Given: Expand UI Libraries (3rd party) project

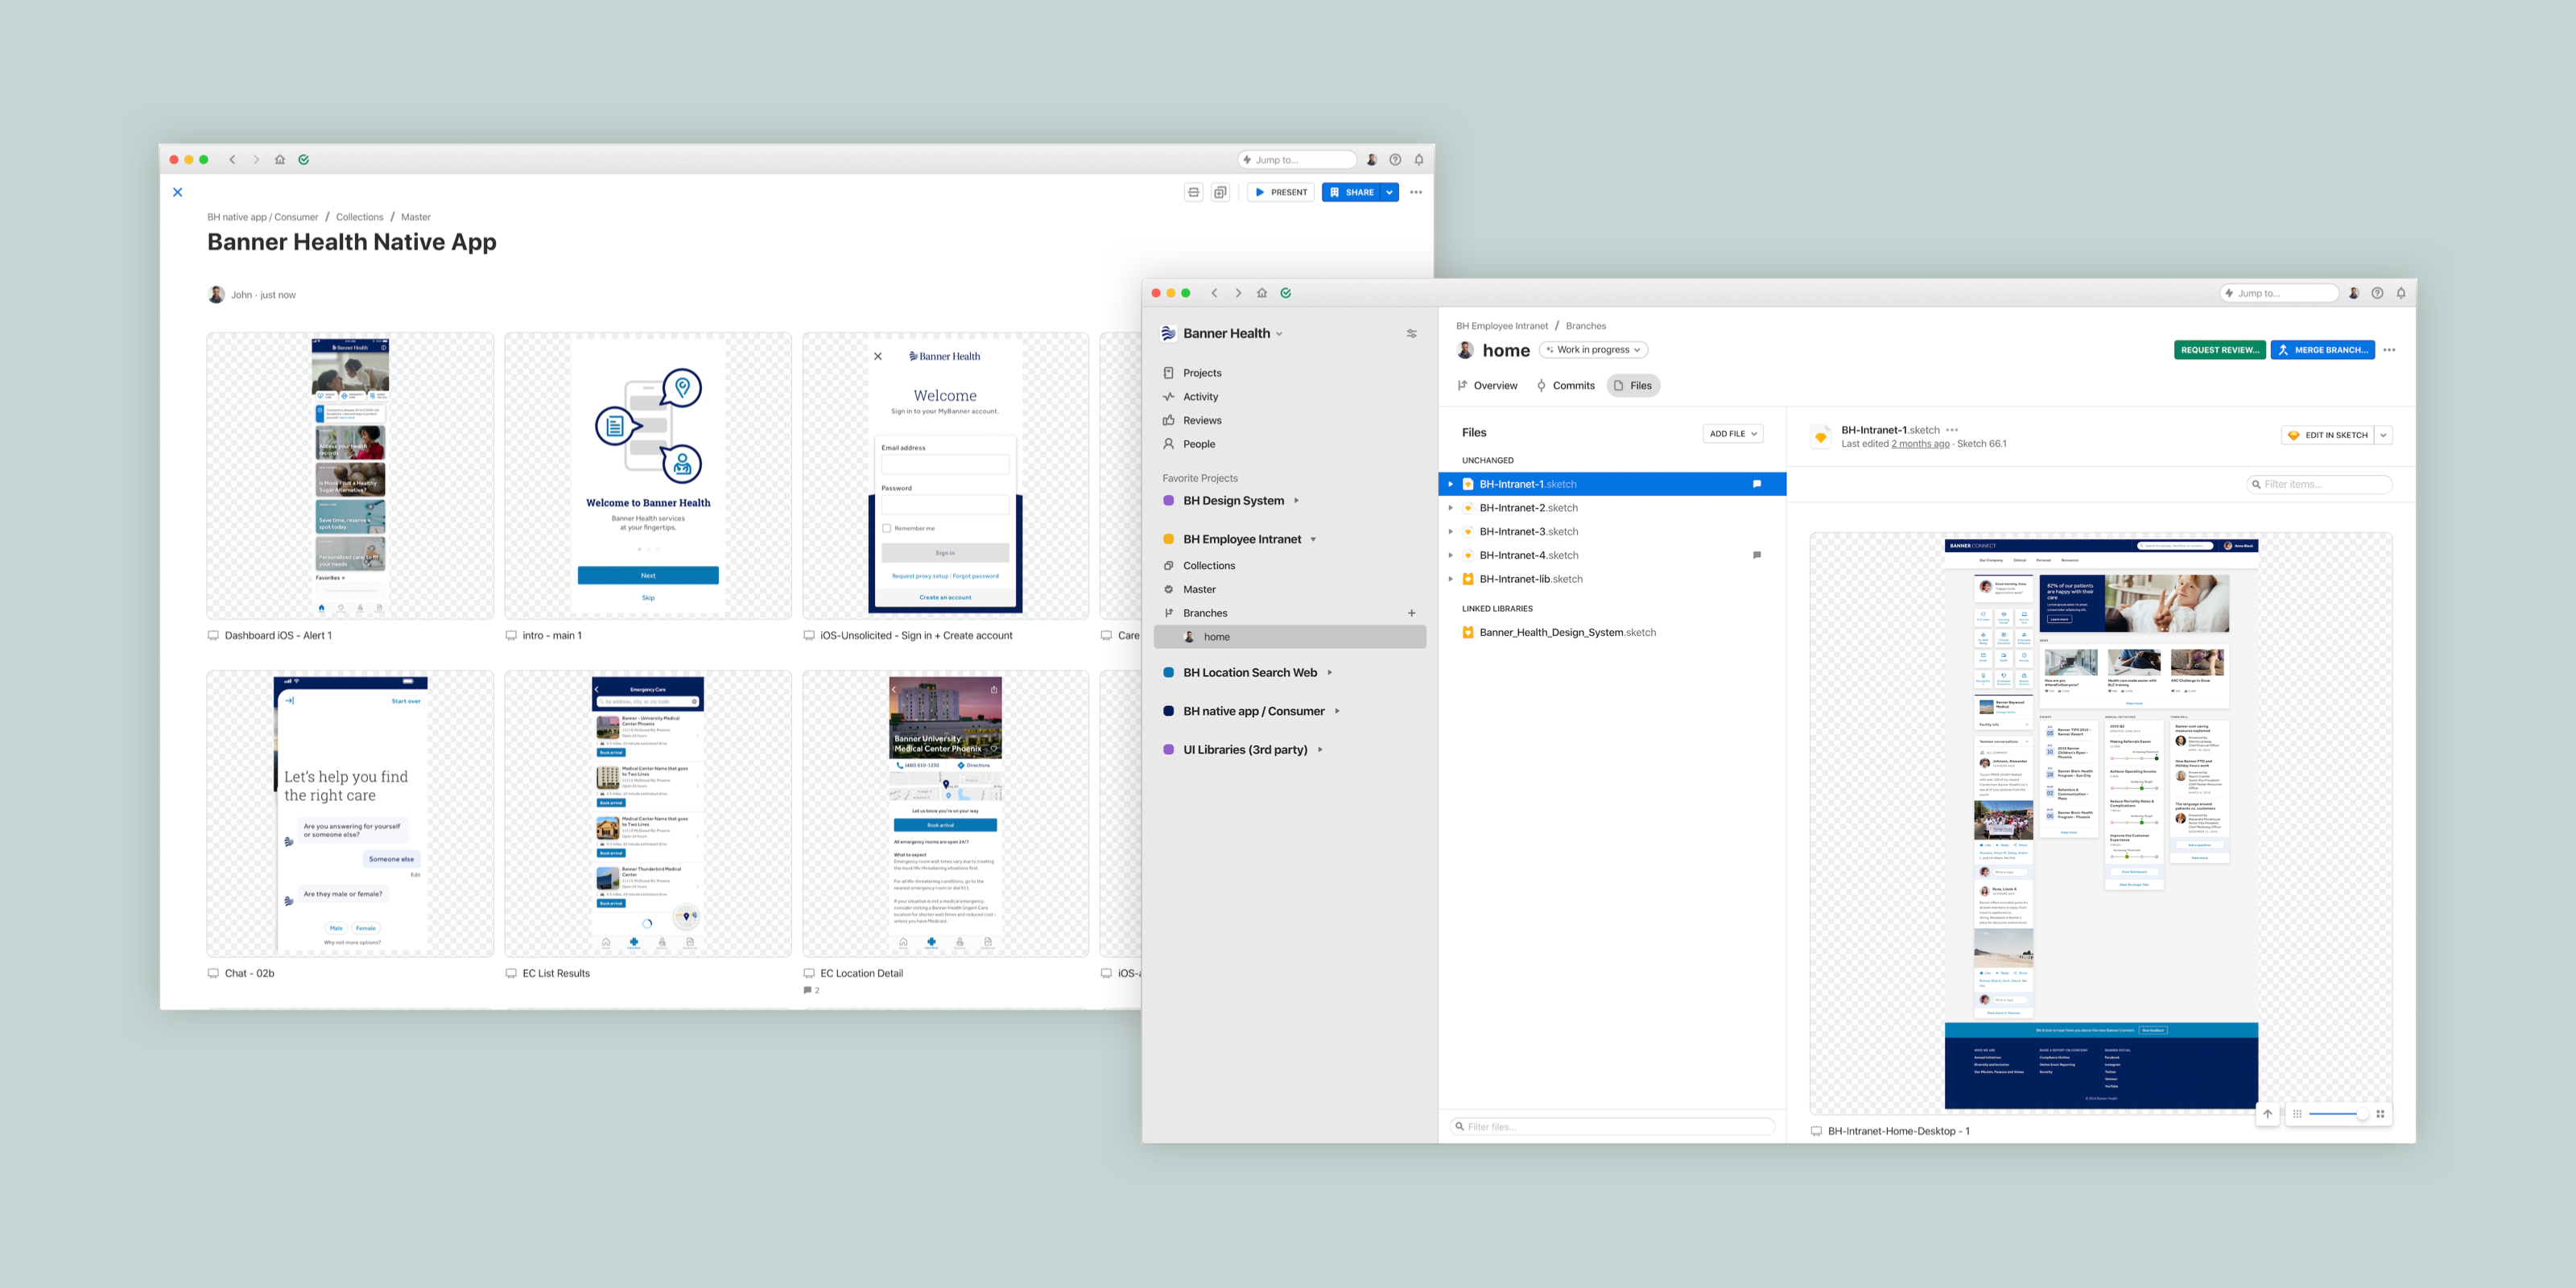Looking at the screenshot, I should [1320, 750].
